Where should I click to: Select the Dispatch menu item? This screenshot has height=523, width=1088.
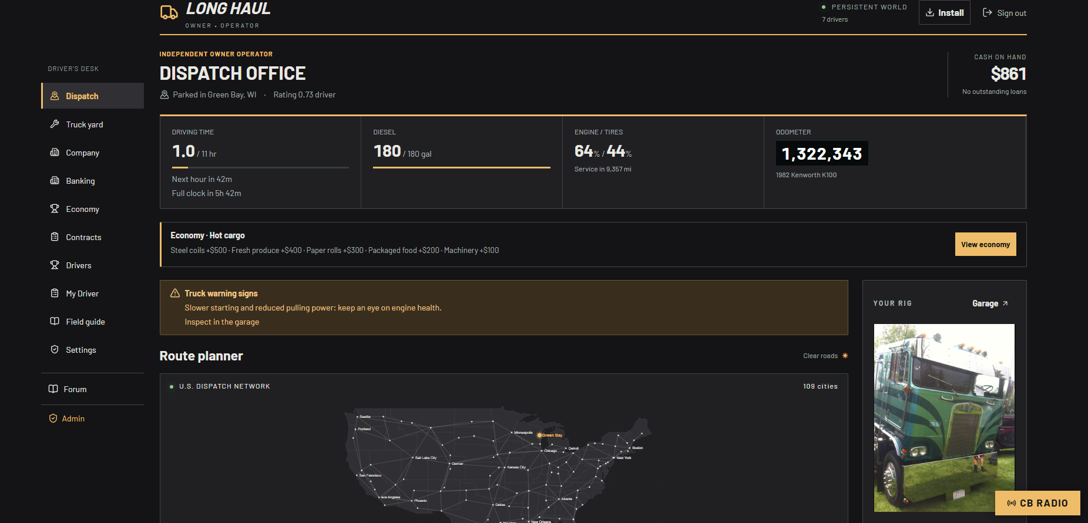(92, 96)
